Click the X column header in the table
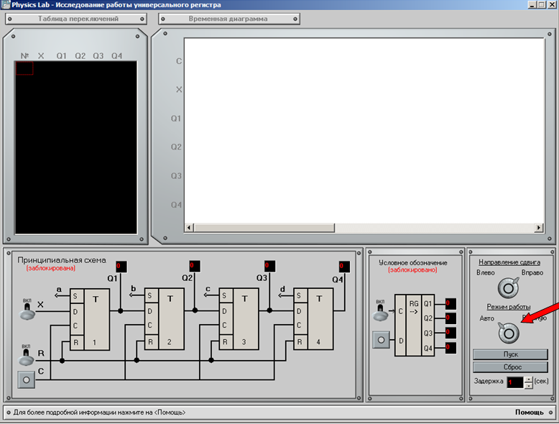The width and height of the screenshot is (559, 424). [x=41, y=56]
